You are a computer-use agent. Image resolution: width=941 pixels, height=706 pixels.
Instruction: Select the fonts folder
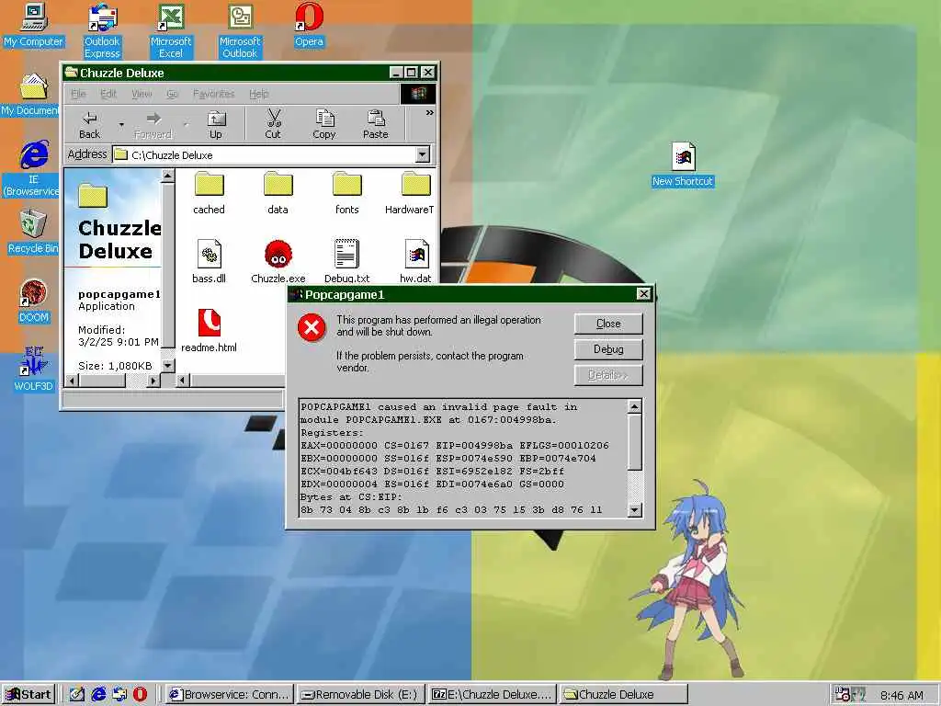(x=346, y=193)
